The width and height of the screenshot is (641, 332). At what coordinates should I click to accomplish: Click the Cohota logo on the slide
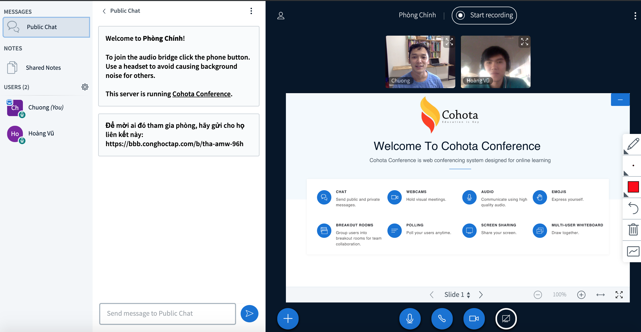449,115
